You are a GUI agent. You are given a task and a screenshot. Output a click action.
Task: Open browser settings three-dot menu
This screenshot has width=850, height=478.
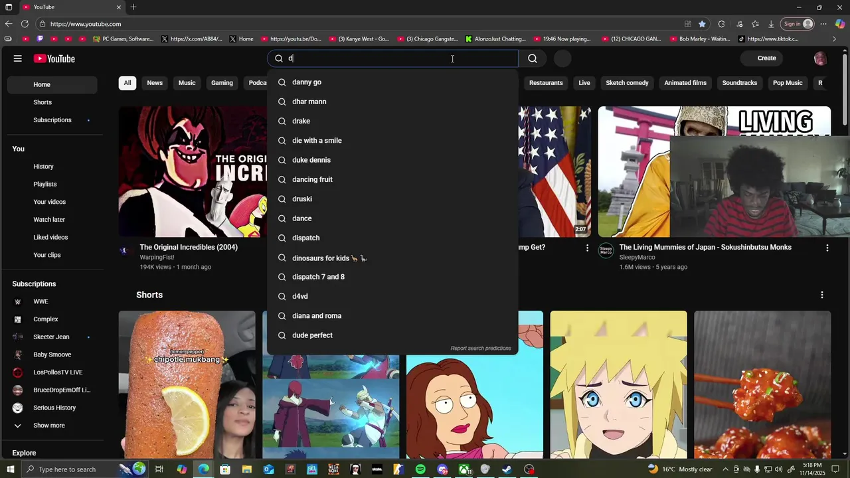click(x=823, y=24)
